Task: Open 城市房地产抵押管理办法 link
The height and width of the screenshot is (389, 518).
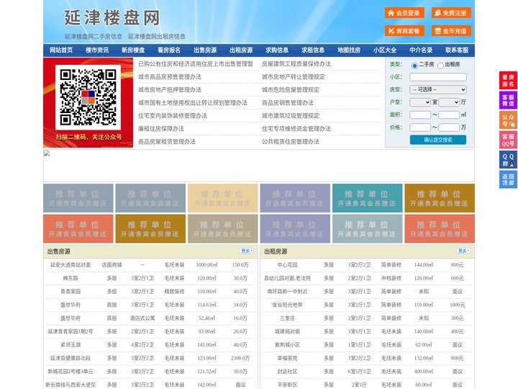Action: point(170,89)
